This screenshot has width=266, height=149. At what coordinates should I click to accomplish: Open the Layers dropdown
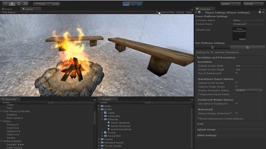[x=230, y=4]
